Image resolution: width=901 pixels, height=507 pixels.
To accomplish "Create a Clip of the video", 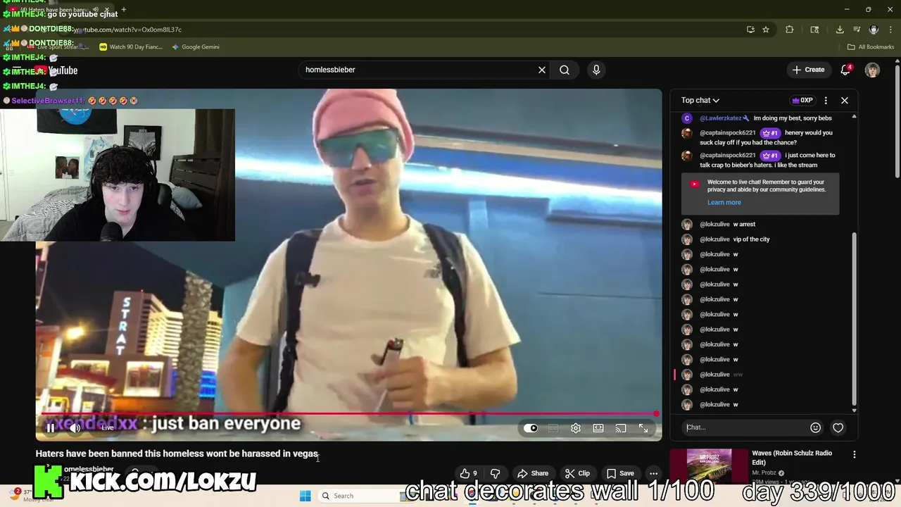I will [578, 473].
